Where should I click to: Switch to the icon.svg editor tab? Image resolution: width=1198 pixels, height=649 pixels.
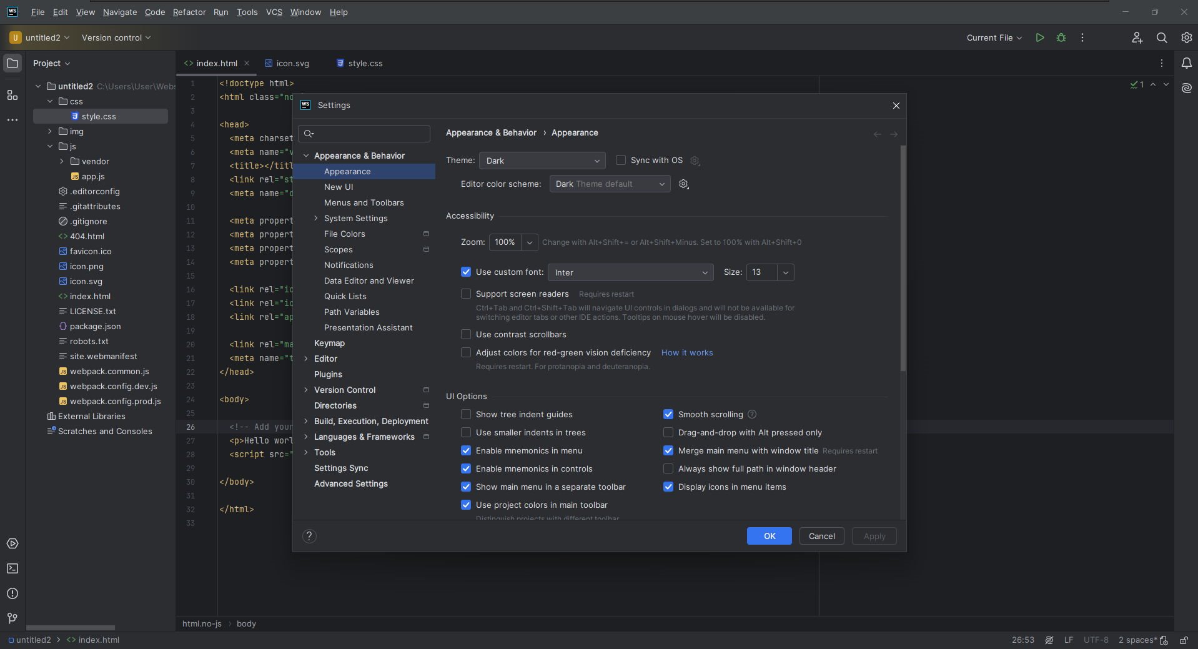tap(287, 63)
